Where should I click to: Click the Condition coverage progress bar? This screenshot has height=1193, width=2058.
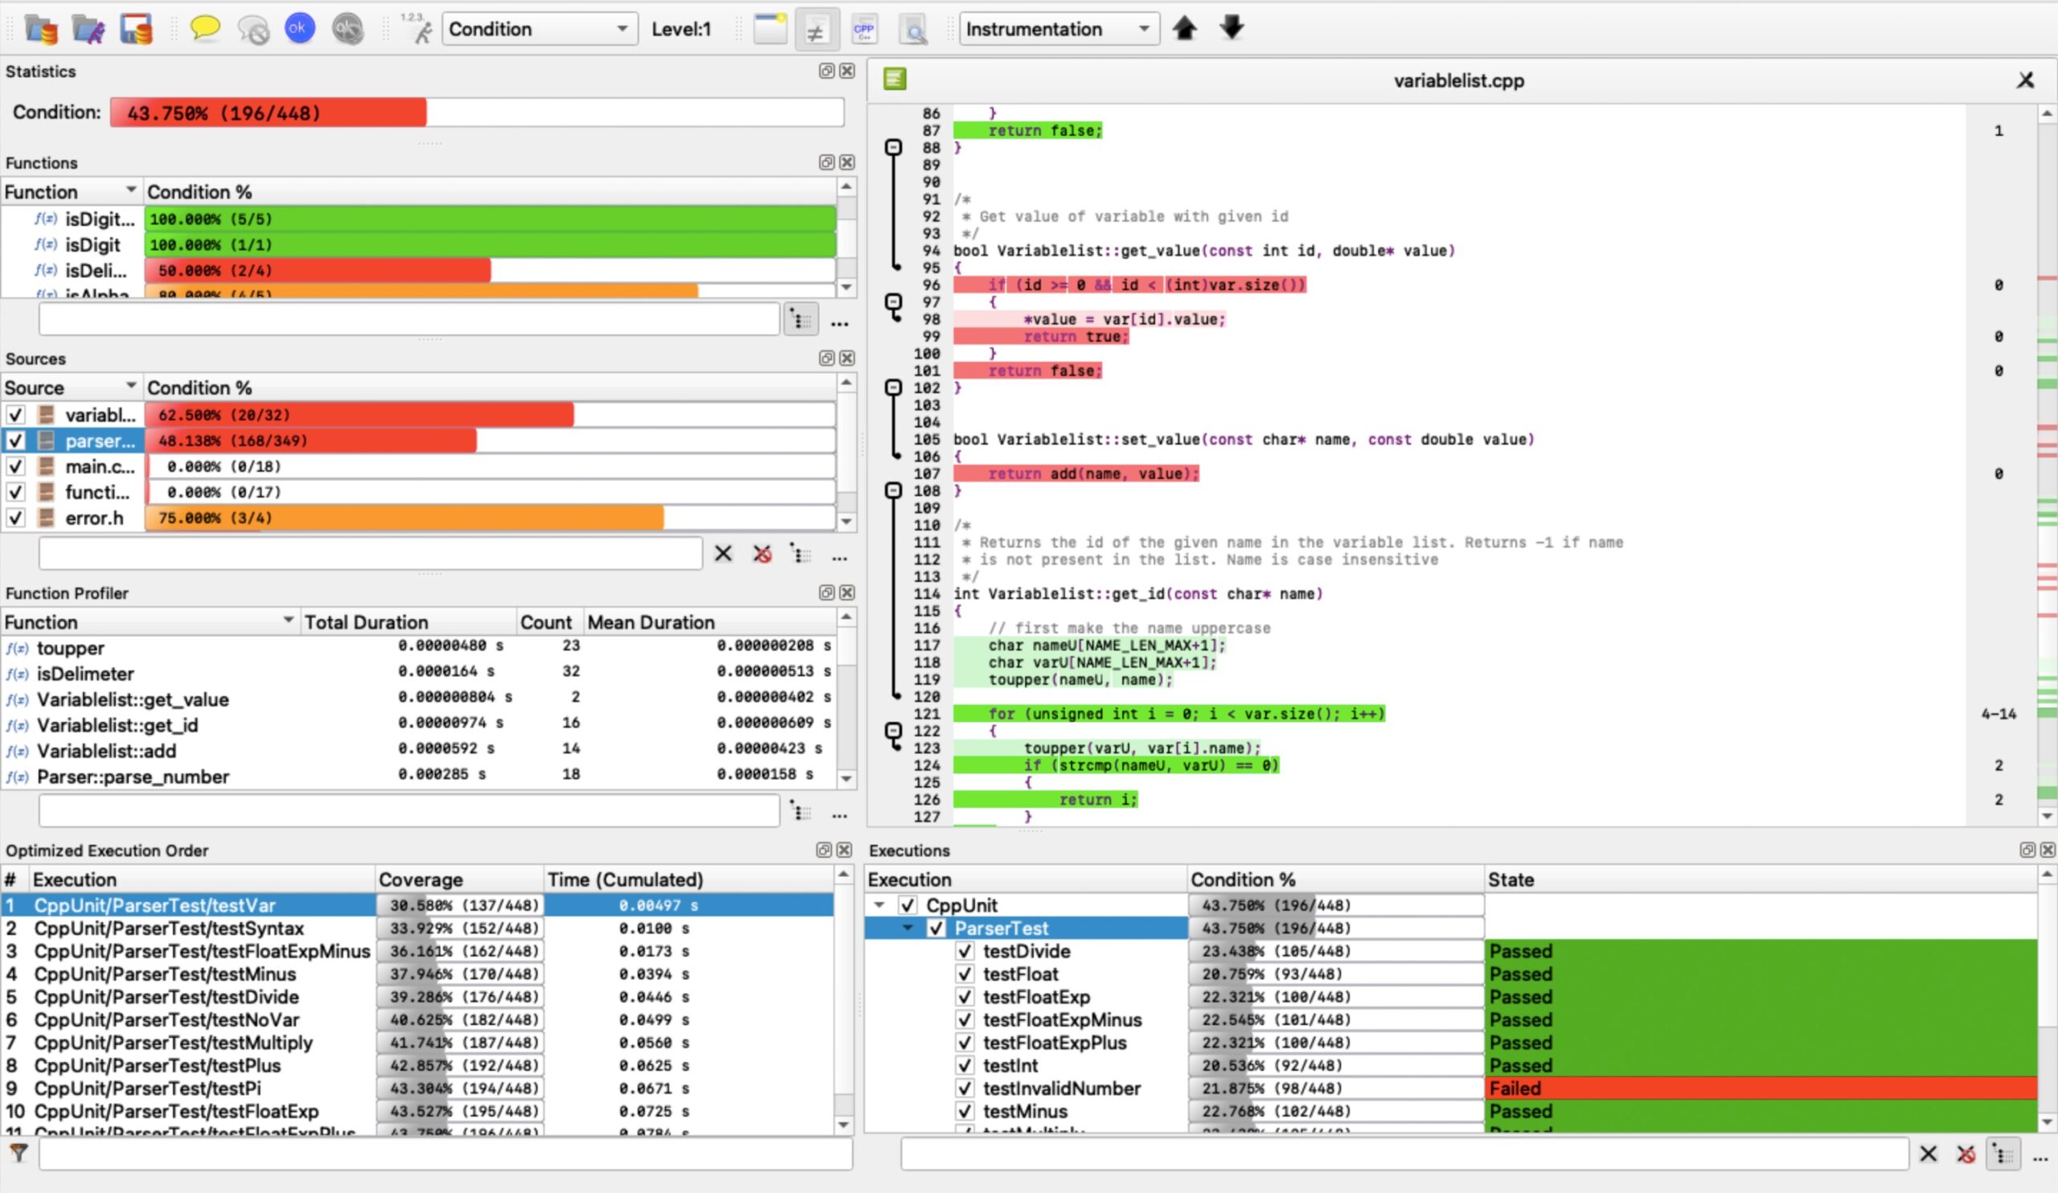(476, 113)
